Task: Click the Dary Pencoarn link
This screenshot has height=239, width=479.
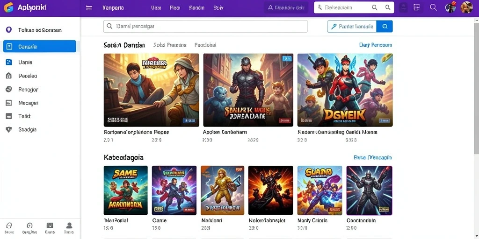Action: [x=376, y=45]
